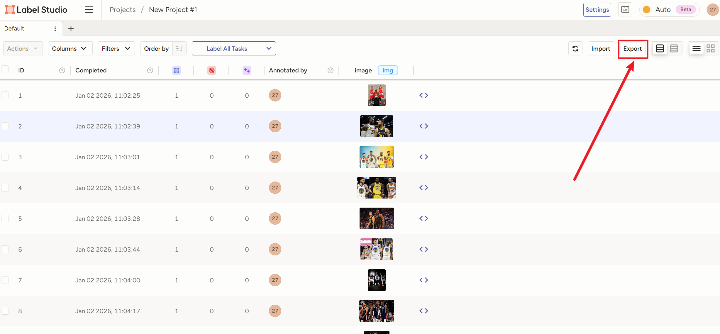Image resolution: width=720 pixels, height=334 pixels.
Task: Select the compact row density icon
Action: pyautogui.click(x=674, y=48)
